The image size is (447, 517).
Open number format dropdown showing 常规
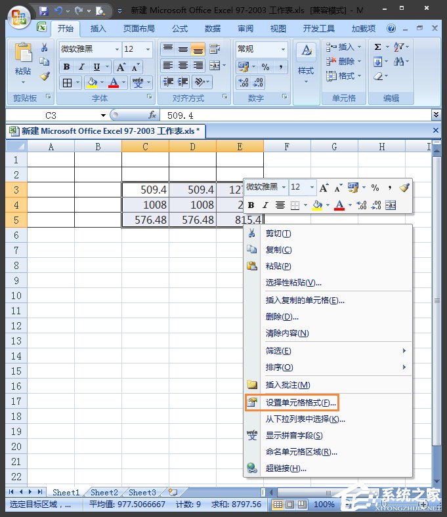point(283,49)
